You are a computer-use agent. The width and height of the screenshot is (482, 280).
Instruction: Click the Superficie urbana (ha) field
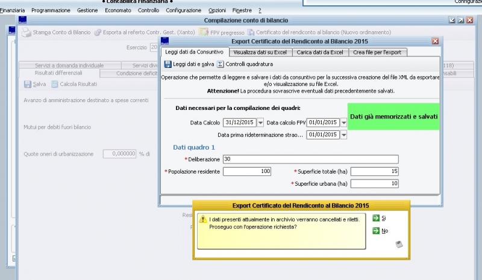[375, 184]
